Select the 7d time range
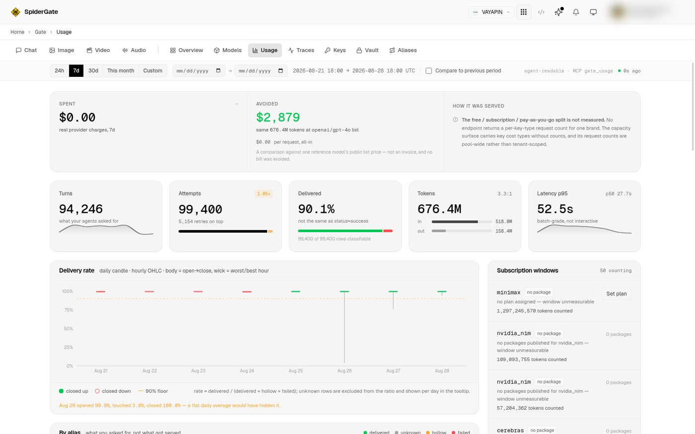The height and width of the screenshot is (434, 695). coord(76,70)
